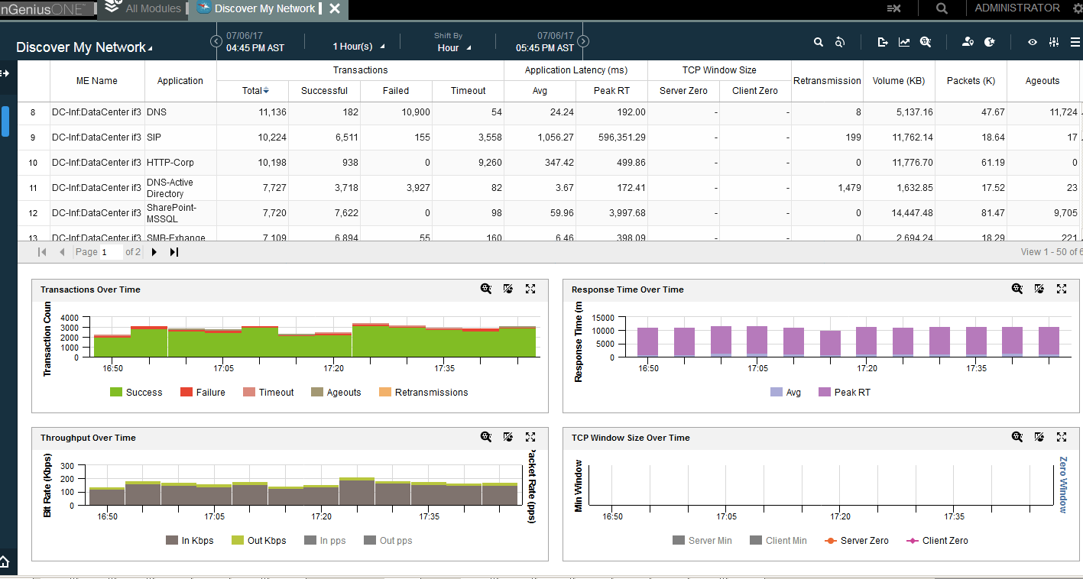The height and width of the screenshot is (579, 1083).
Task: Click the export icon in the toolbar
Action: click(883, 42)
